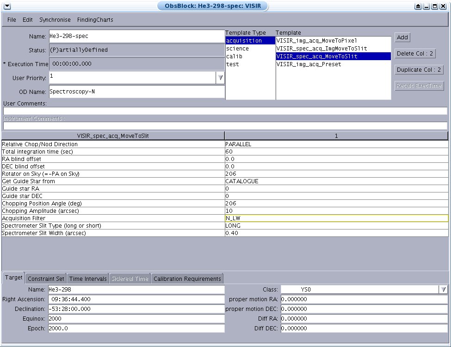Switch to the Time Intervals tab
Image resolution: width=451 pixels, height=347 pixels.
[88, 279]
